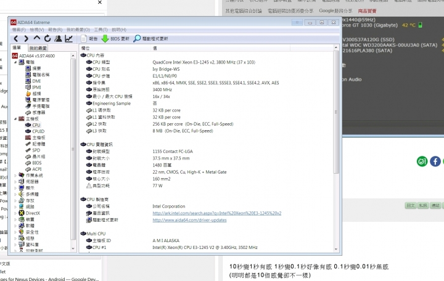Collapse the 主機板 motherboard parent node
444x281 pixels.
click(x=15, y=119)
